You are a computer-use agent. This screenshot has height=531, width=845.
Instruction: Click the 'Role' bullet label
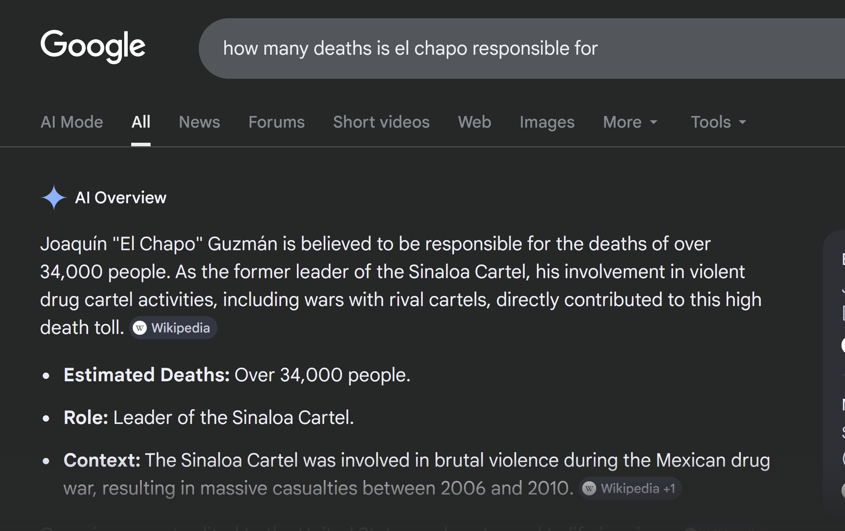[86, 418]
